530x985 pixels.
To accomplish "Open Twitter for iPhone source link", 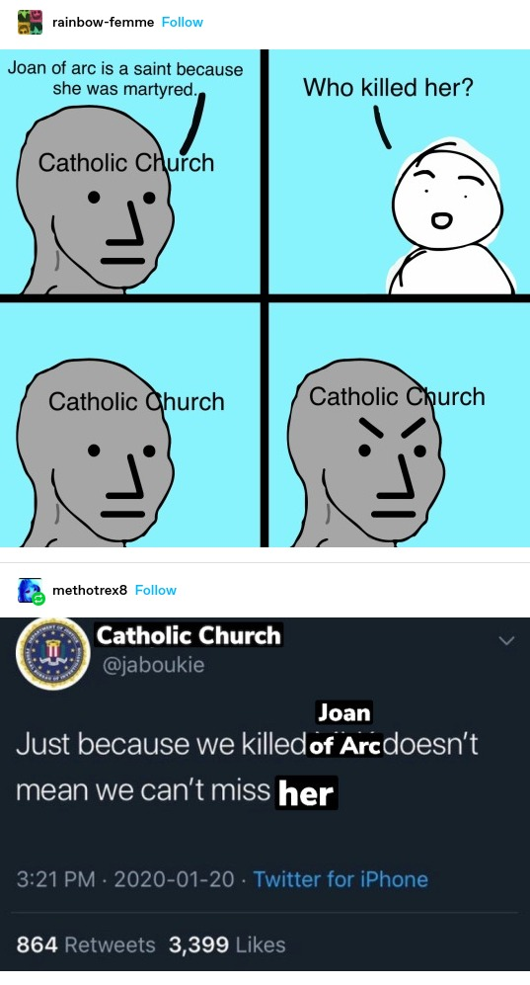I will point(340,879).
